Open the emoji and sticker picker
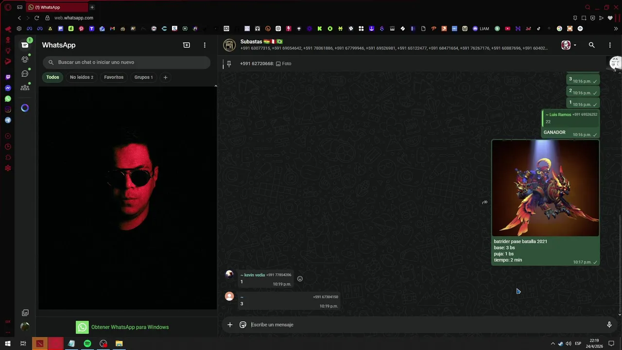The image size is (622, 350). point(243,325)
